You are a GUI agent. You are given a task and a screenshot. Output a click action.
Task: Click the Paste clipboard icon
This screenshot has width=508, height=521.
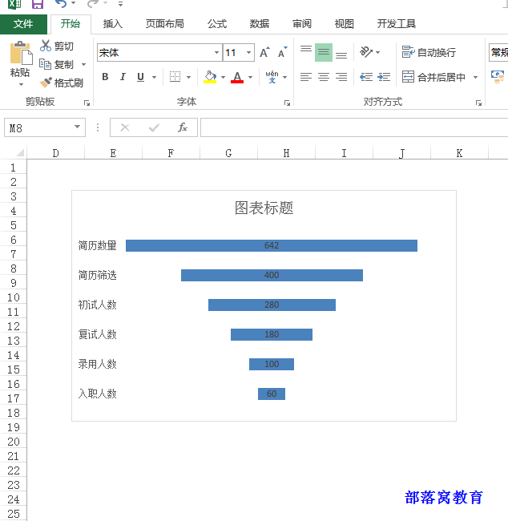click(21, 53)
